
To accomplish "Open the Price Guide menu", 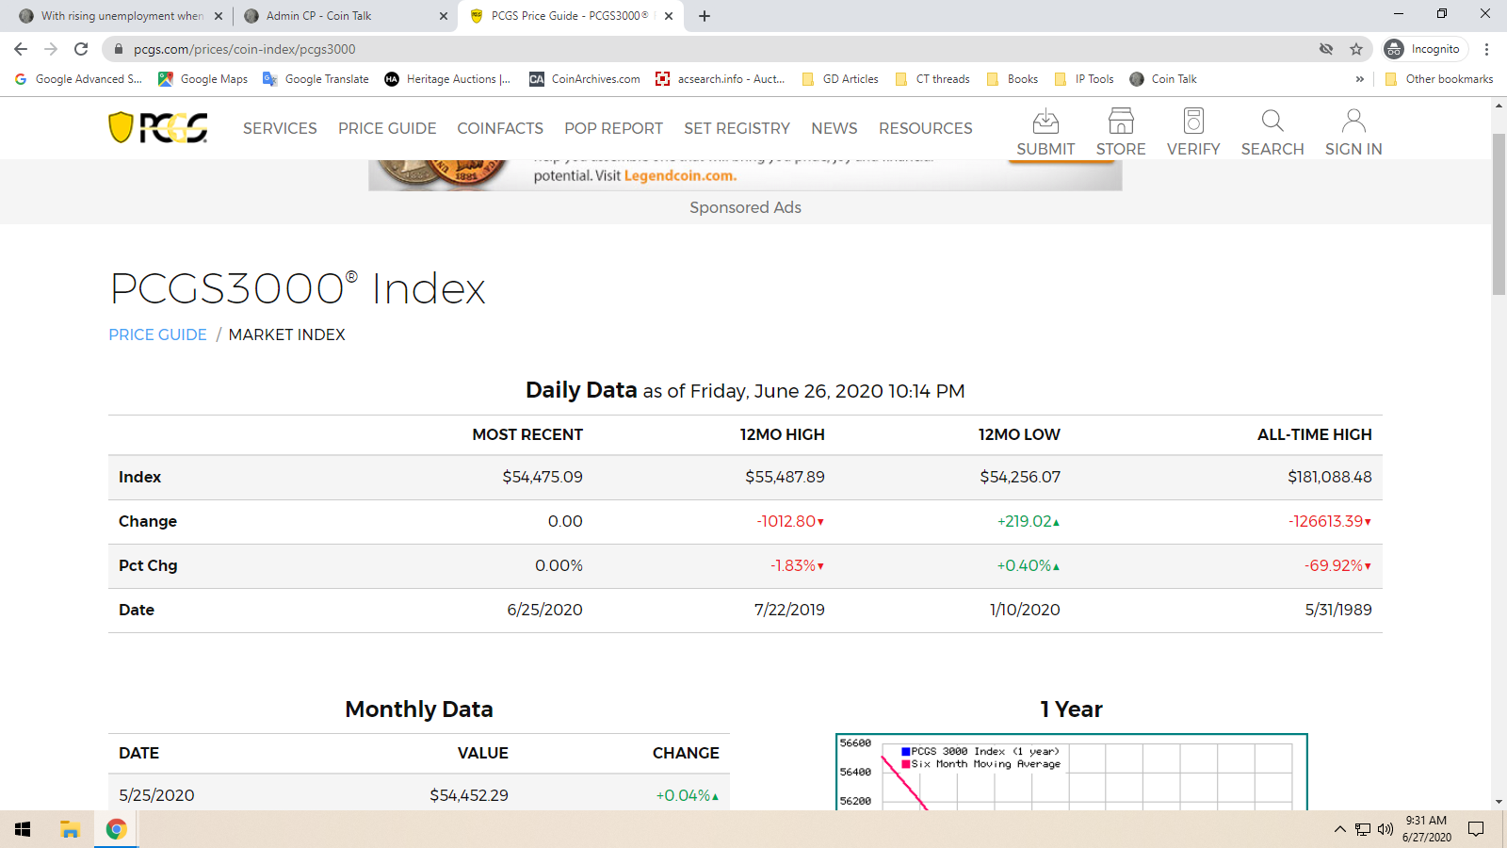I will [x=387, y=128].
